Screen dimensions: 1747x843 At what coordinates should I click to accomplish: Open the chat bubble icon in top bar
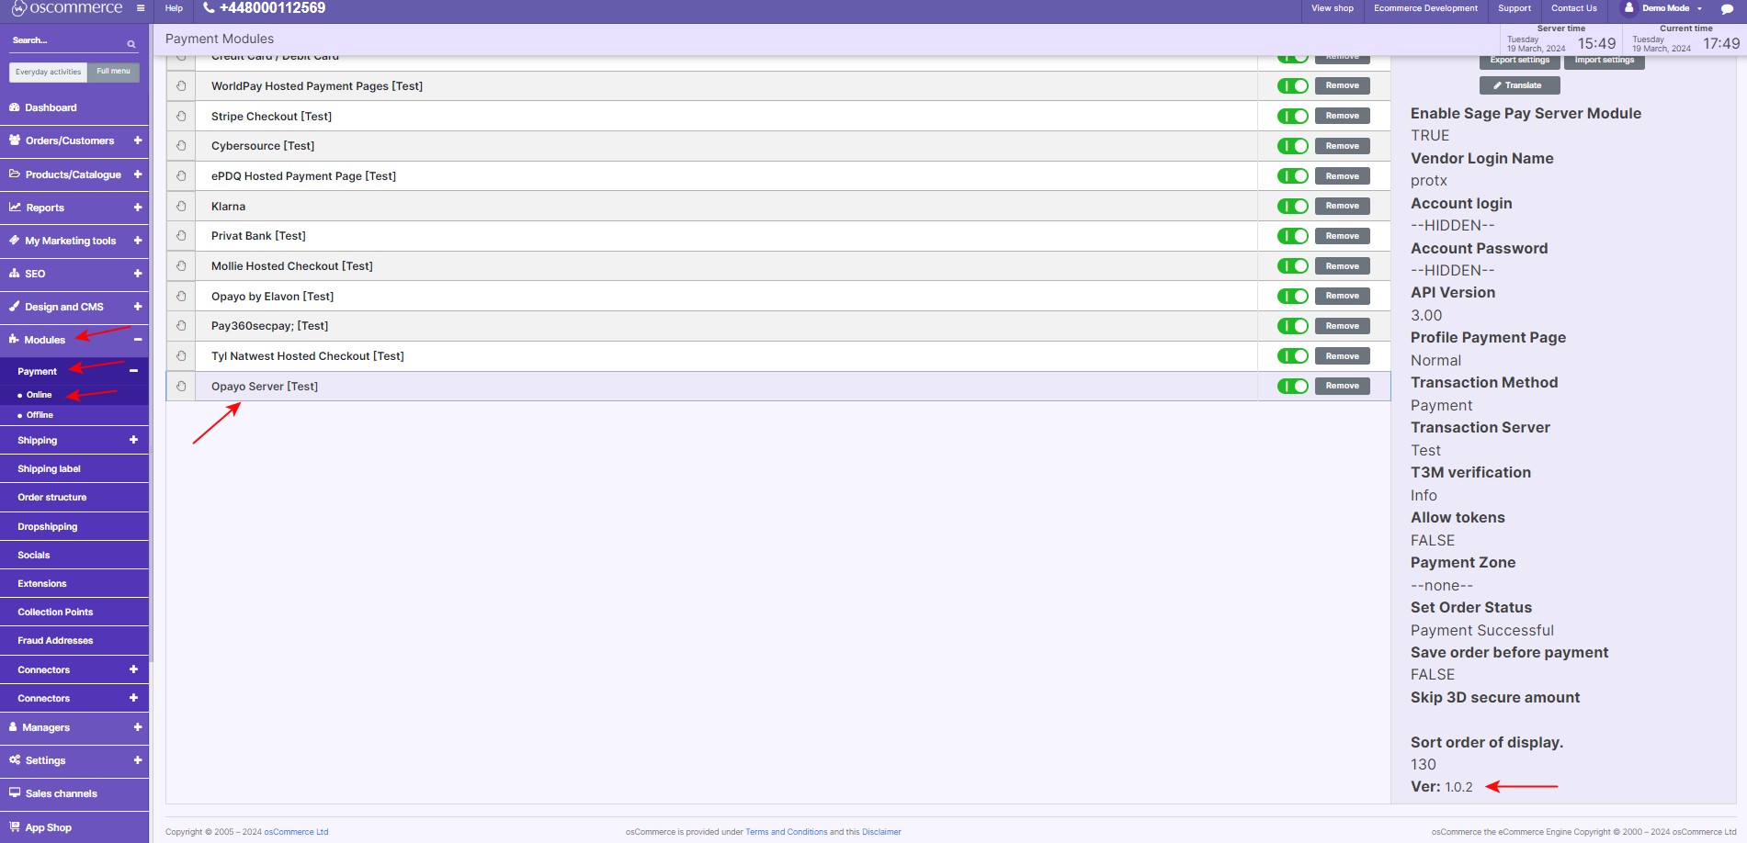pos(1727,9)
